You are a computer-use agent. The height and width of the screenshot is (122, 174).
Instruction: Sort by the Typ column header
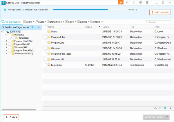click(x=141, y=27)
